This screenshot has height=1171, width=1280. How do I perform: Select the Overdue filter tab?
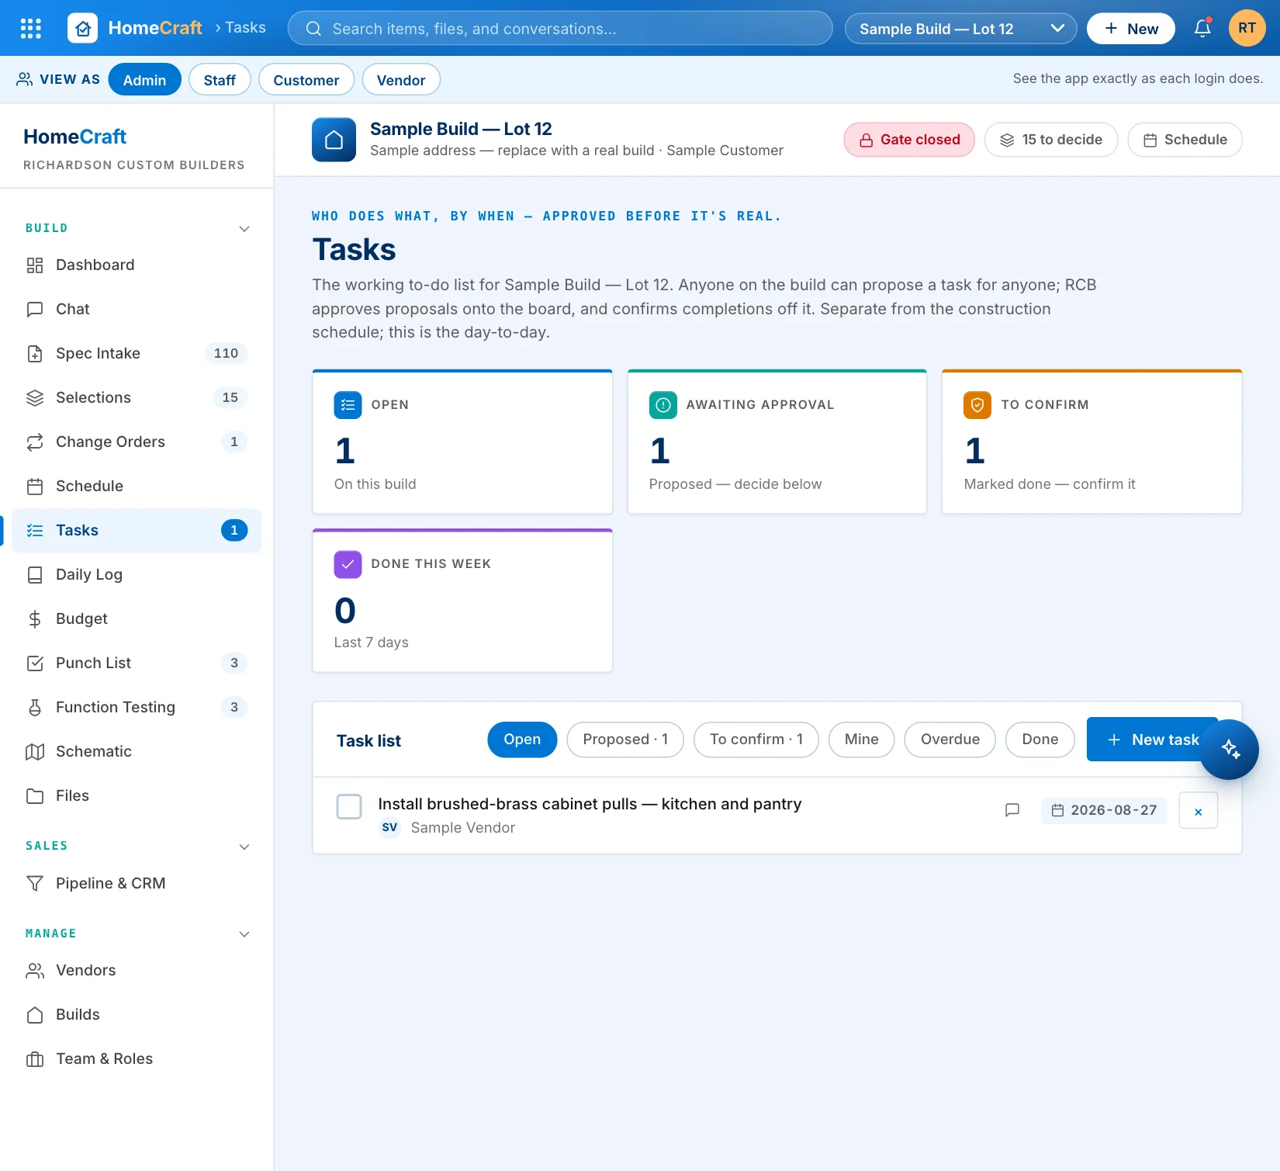tap(950, 740)
